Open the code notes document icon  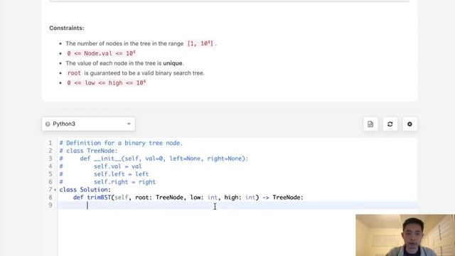coord(370,124)
